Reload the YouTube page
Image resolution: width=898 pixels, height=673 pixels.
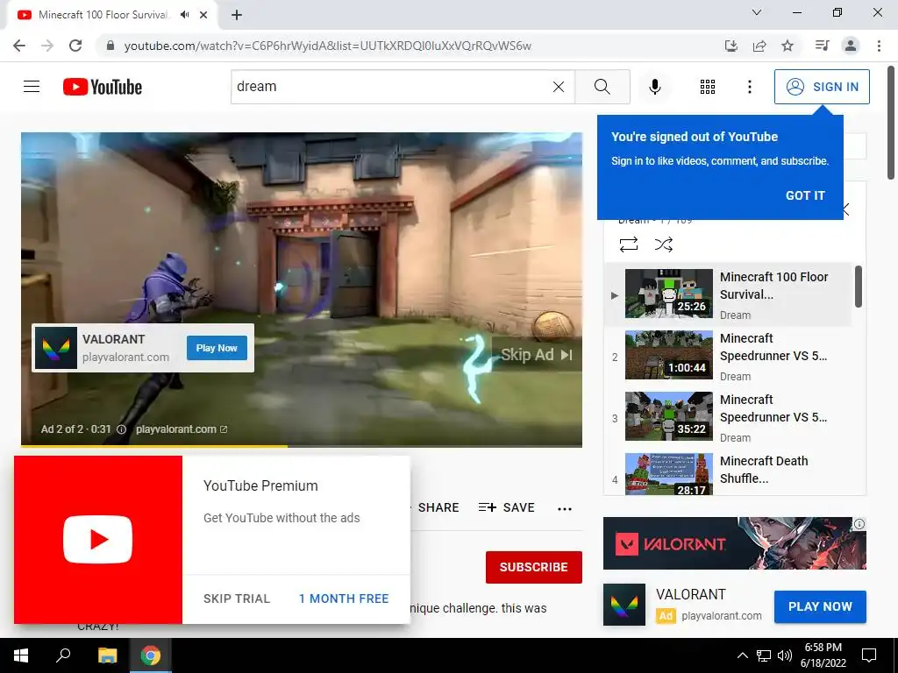click(75, 46)
